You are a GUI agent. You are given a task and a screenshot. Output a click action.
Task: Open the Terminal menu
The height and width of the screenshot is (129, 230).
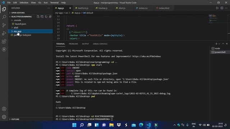tap(54, 3)
